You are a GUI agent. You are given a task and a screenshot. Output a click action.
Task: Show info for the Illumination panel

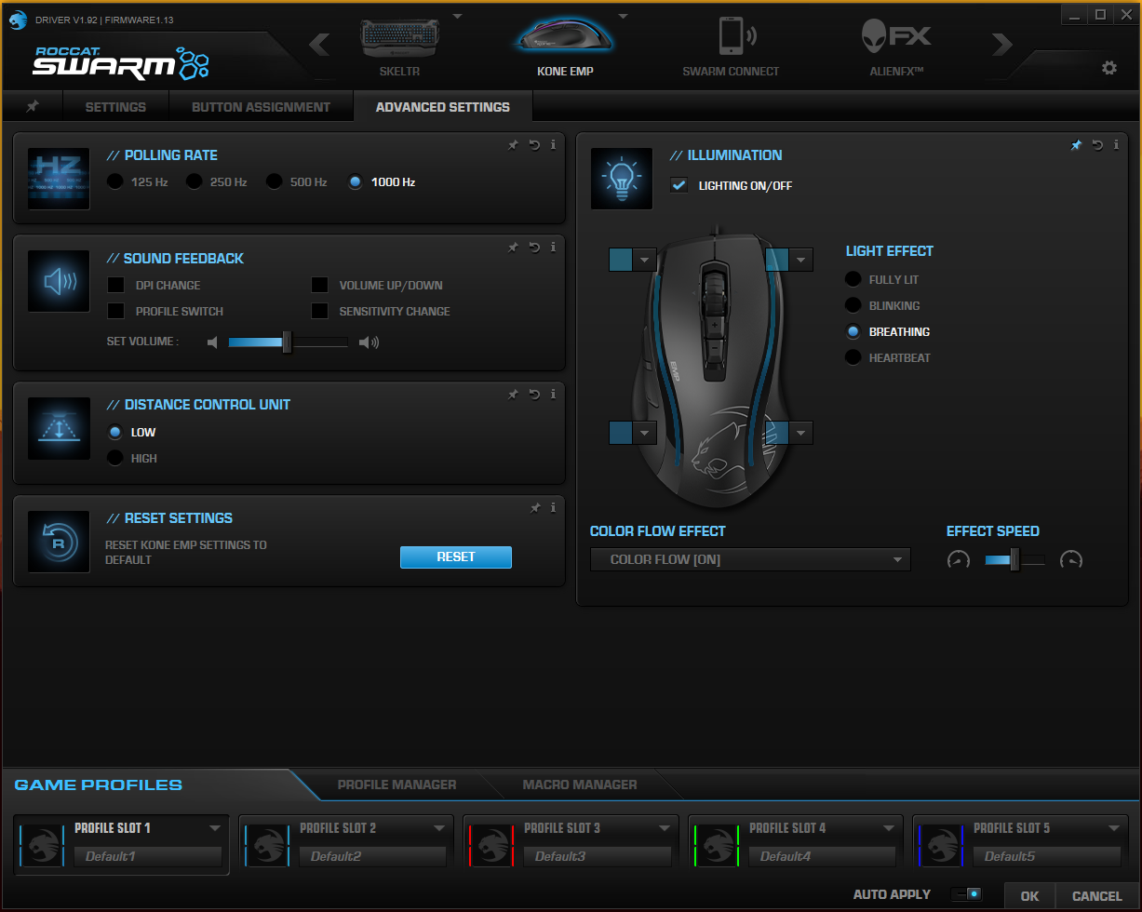coord(1117,144)
